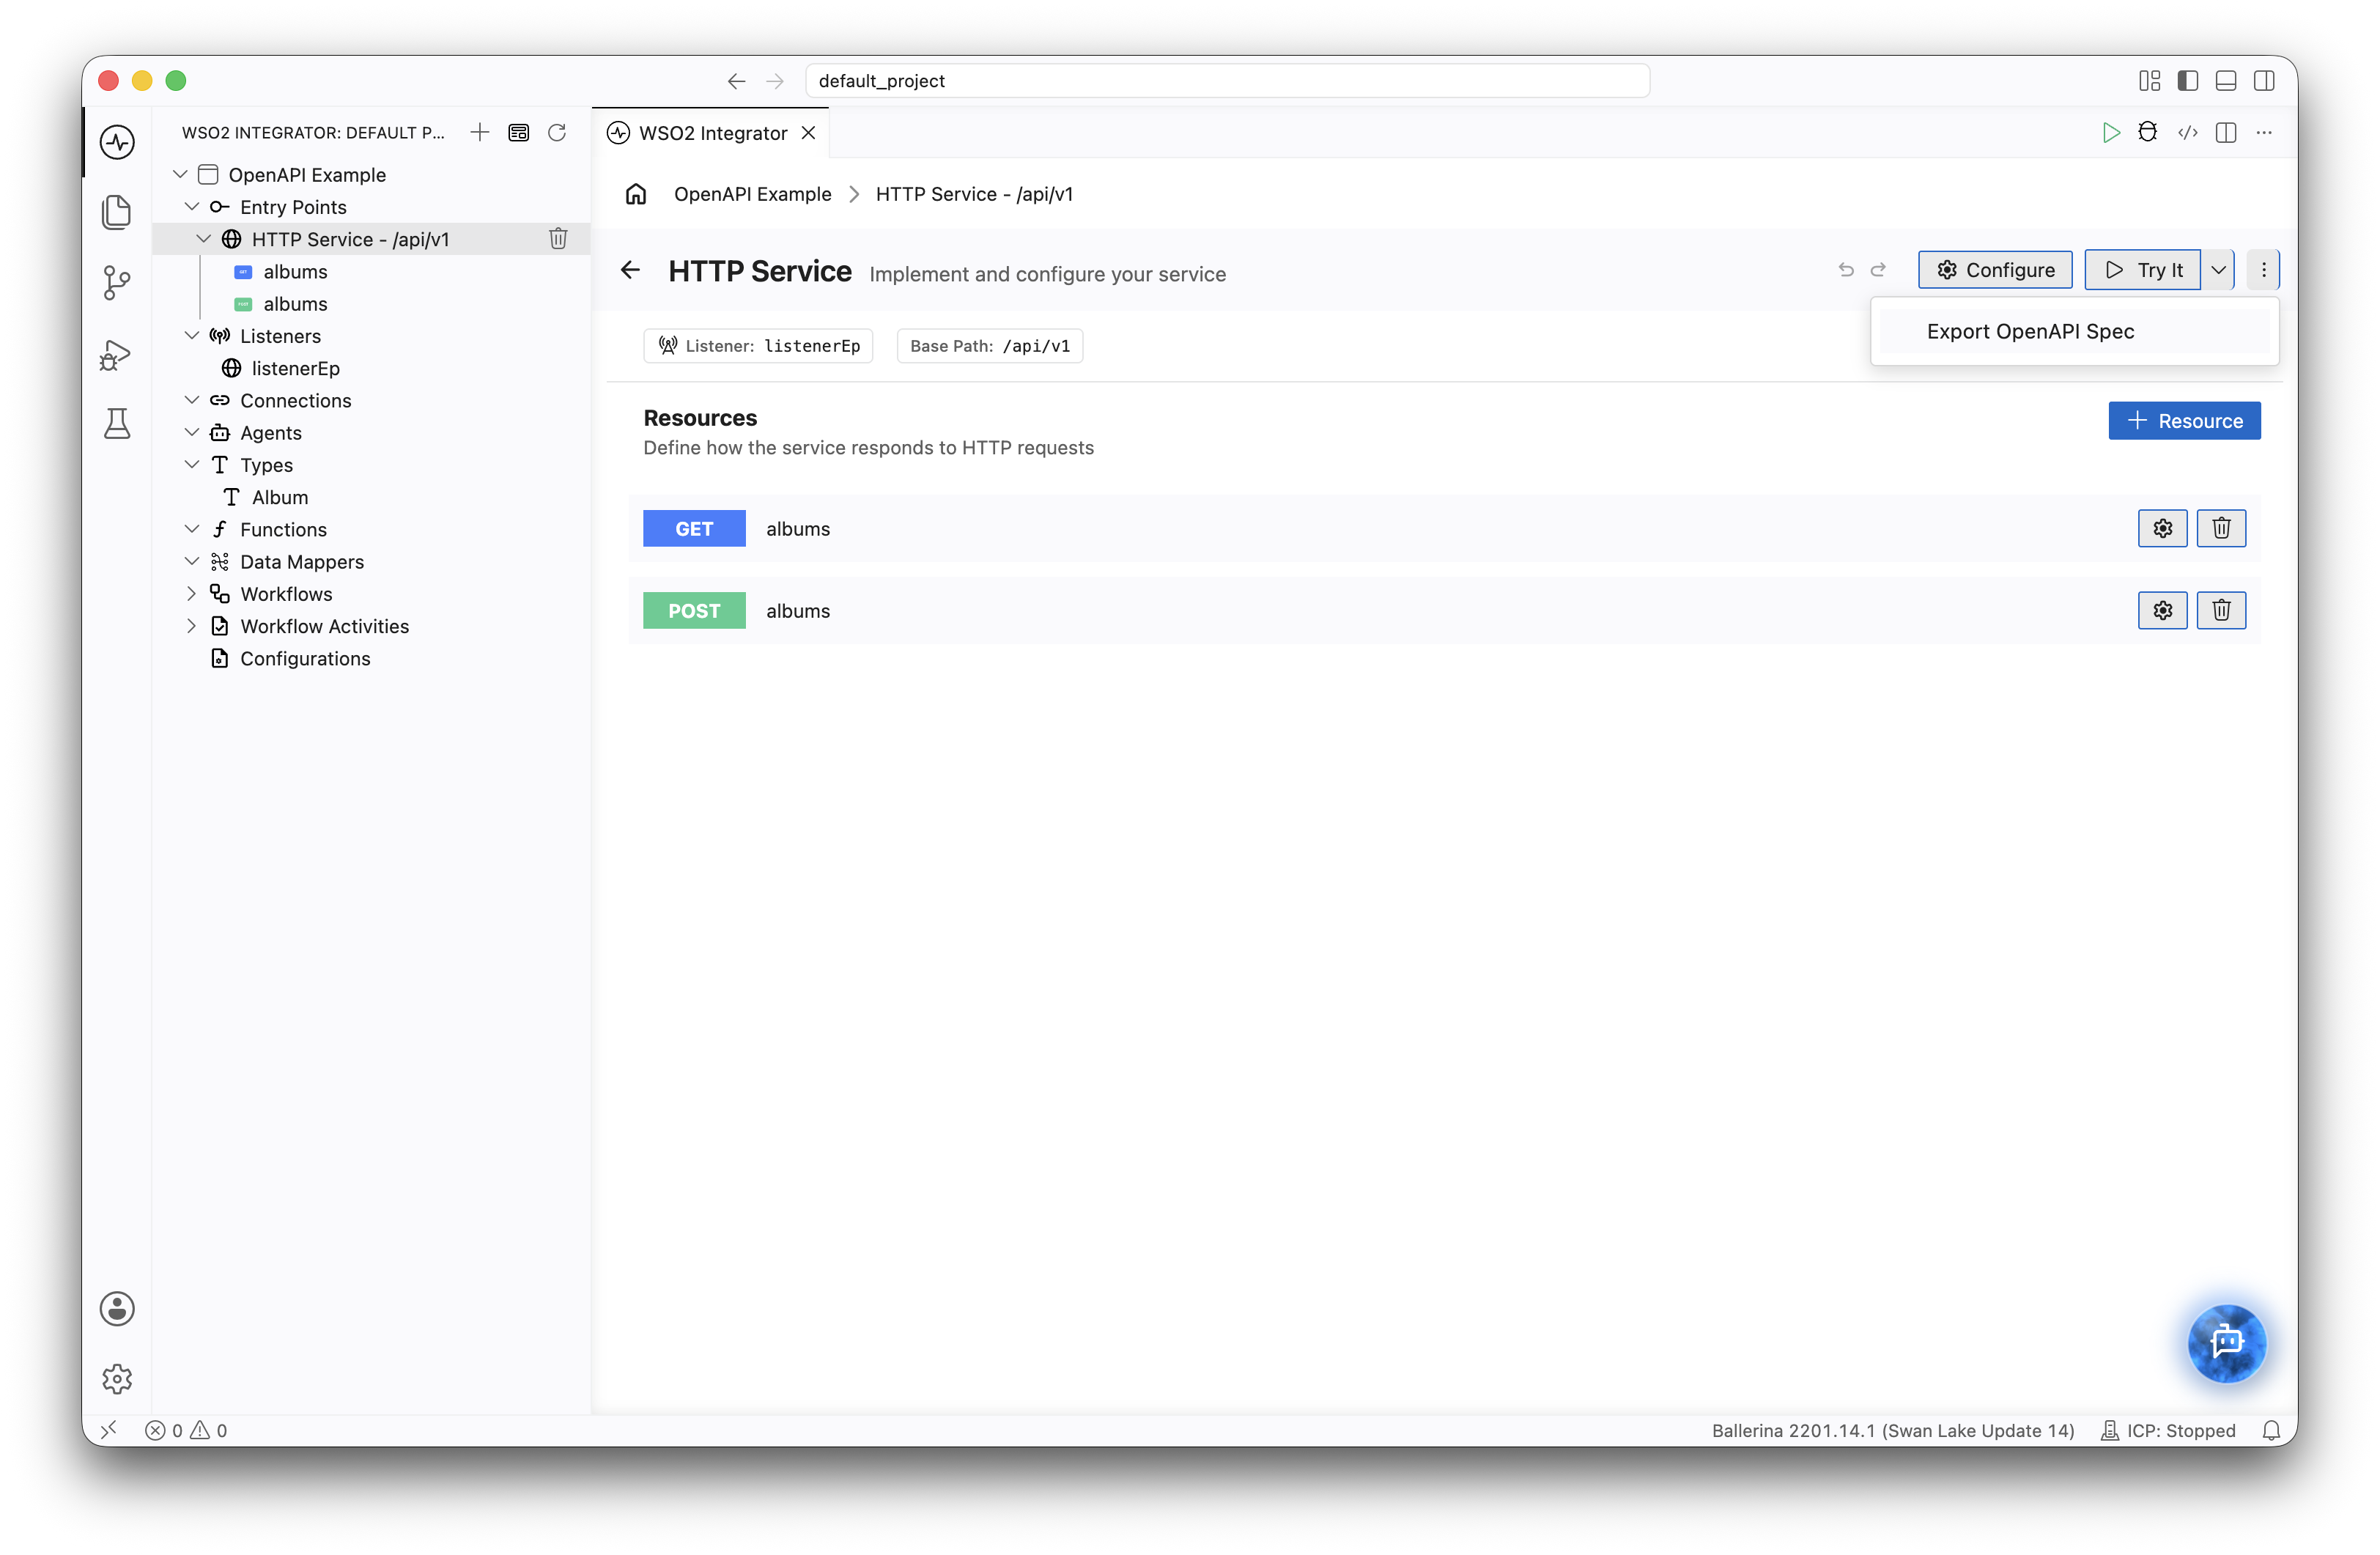
Task: Open the Try It dropdown arrow
Action: click(2218, 270)
